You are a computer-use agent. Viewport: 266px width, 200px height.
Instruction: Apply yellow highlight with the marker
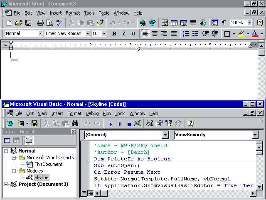(241, 34)
